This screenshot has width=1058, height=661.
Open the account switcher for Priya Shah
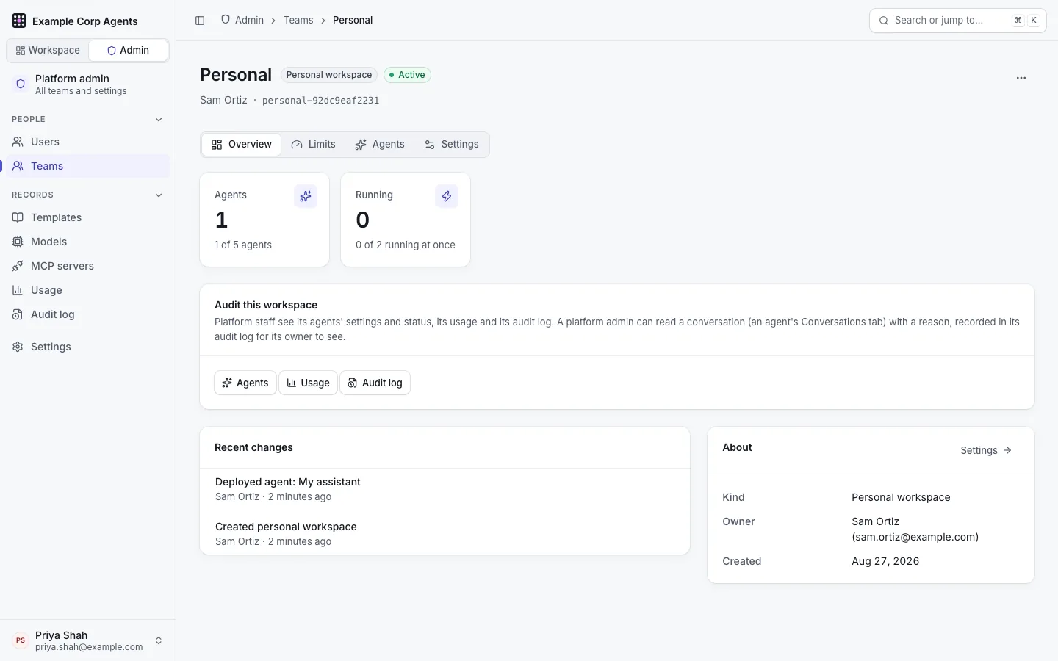pos(88,640)
